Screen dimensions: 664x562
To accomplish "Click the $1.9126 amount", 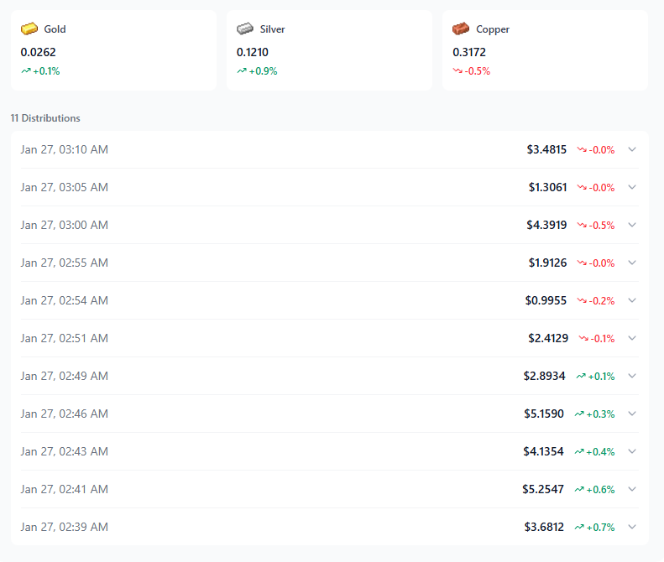I will pos(547,263).
